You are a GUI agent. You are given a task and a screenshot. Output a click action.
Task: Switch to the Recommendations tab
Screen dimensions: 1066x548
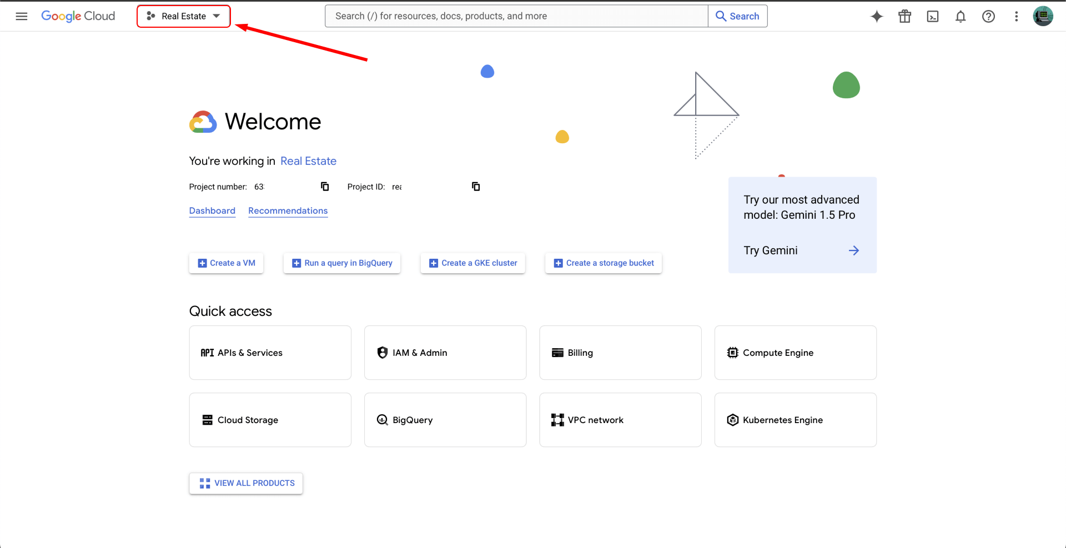point(288,210)
